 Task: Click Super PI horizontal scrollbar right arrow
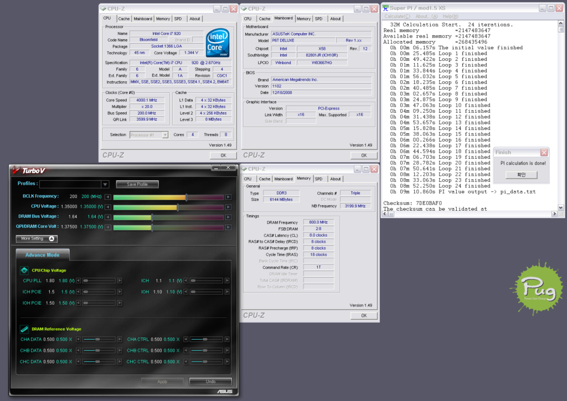[554, 214]
